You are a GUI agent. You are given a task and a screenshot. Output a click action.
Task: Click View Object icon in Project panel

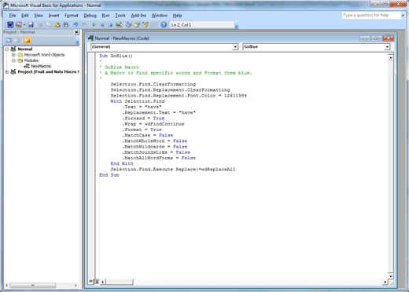pos(17,40)
